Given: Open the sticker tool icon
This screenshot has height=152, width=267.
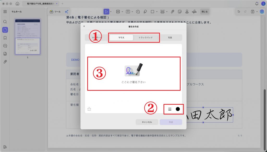Looking at the screenshot, I should click(x=180, y=11).
